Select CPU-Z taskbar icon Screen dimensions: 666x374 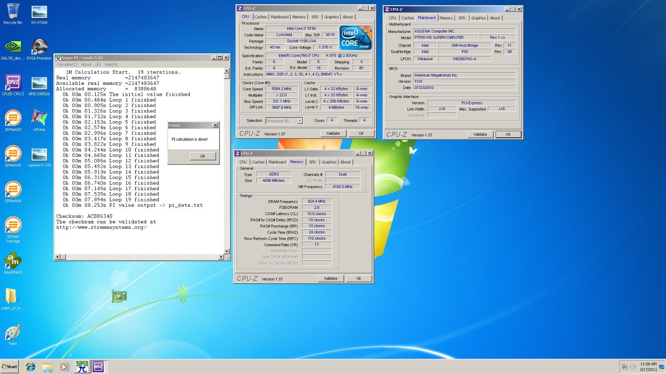[x=98, y=367]
